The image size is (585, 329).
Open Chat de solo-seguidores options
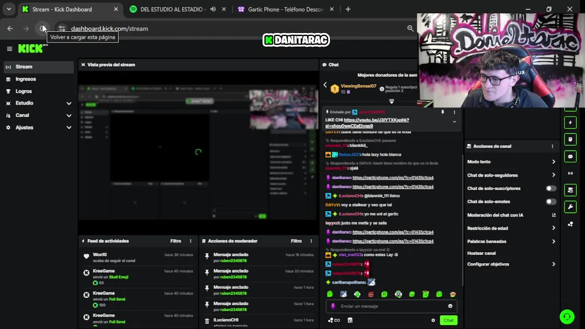point(511,175)
